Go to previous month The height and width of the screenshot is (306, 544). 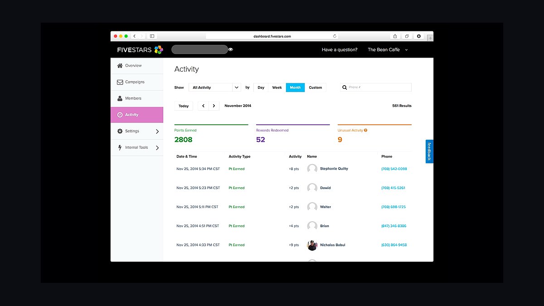203,106
